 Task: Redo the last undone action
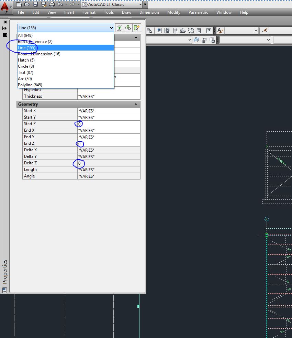pos(72,4)
